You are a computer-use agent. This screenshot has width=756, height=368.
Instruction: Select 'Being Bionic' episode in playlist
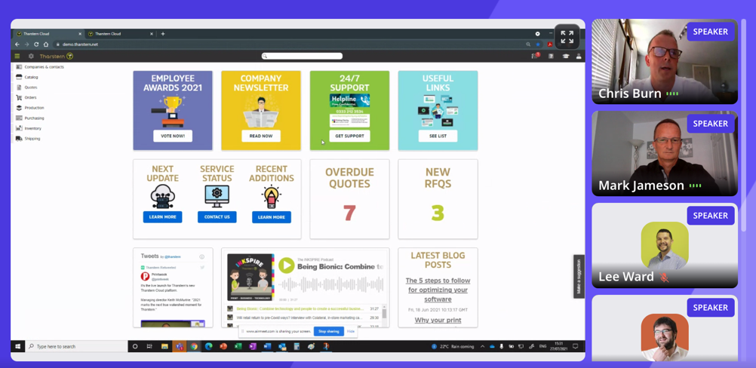tap(304, 308)
